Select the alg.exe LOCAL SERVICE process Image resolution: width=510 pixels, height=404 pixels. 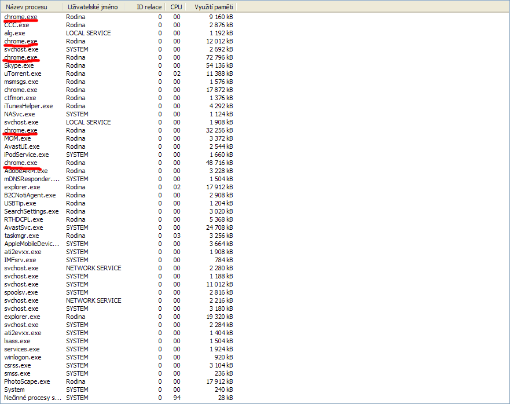point(14,33)
